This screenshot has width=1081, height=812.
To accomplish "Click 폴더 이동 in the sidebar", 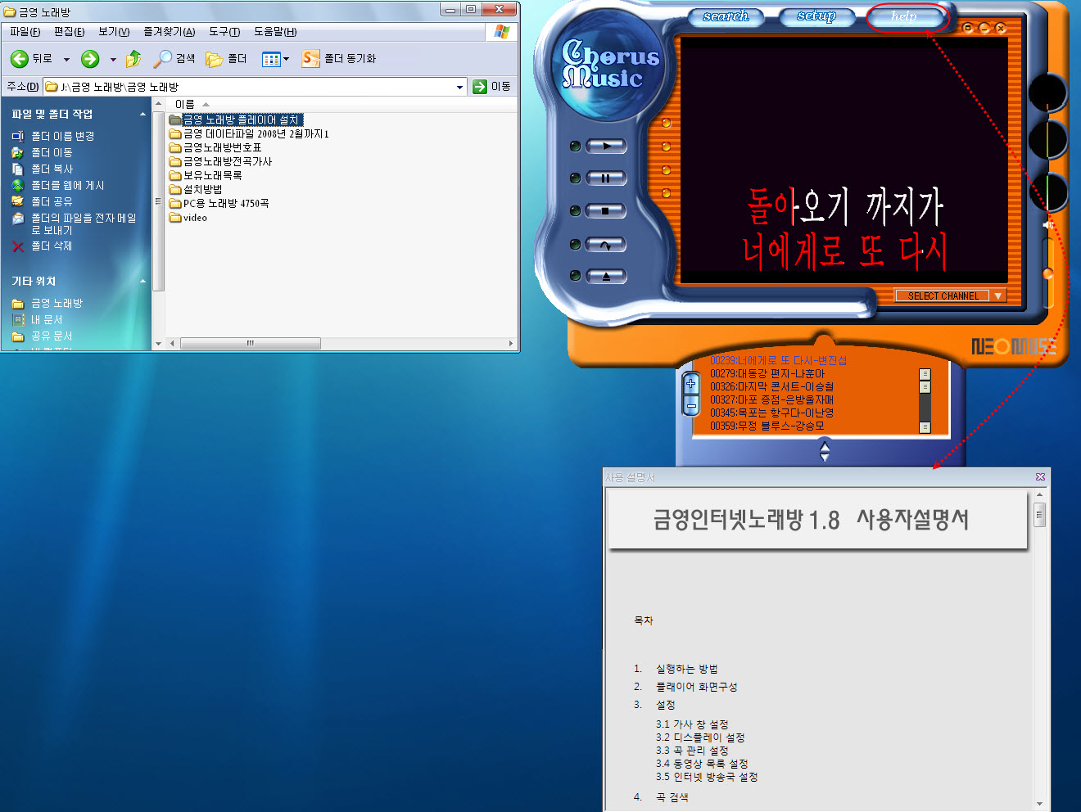I will coord(42,152).
